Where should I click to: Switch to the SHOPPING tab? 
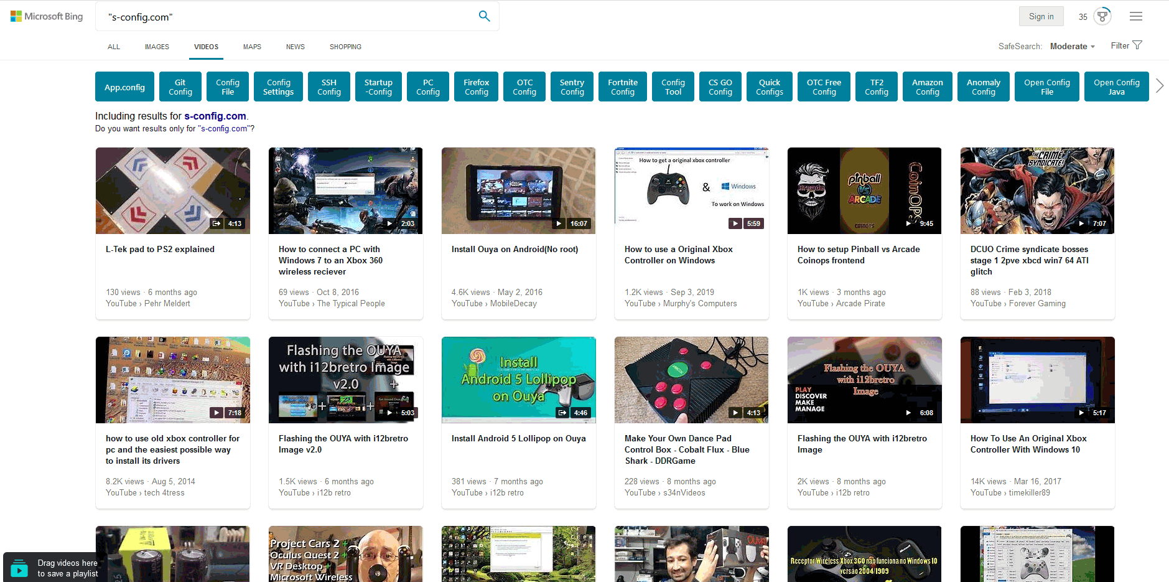(x=345, y=47)
